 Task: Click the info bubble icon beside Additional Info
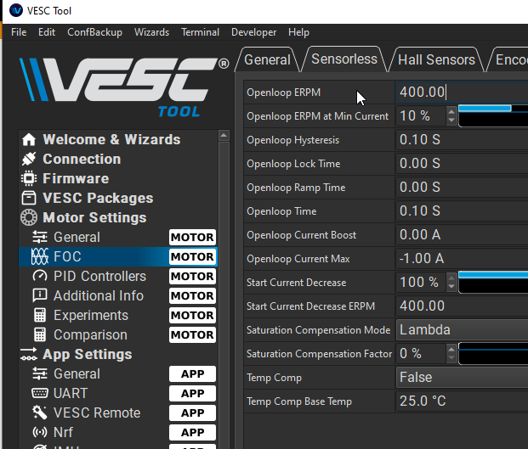pyautogui.click(x=39, y=296)
